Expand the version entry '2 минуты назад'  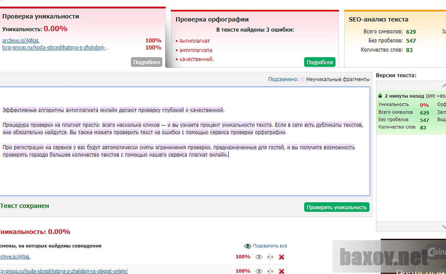(404, 96)
